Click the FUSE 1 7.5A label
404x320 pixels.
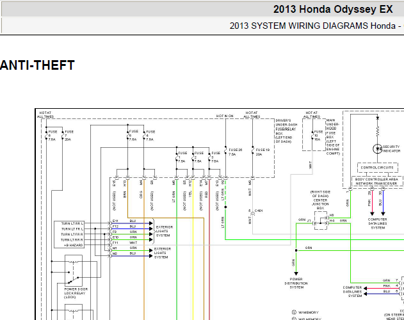[x=182, y=157]
